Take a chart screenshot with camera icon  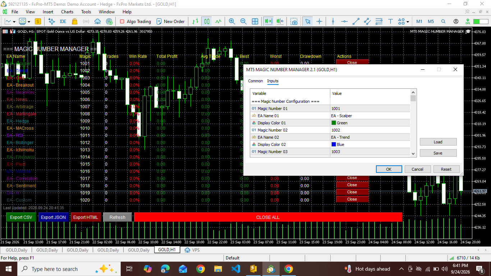pyautogui.click(x=294, y=22)
